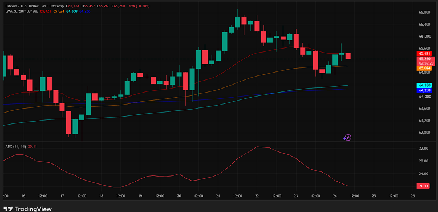The height and width of the screenshot is (212, 438).
Task: Click the 66,800 price axis tick
Action: (x=424, y=13)
